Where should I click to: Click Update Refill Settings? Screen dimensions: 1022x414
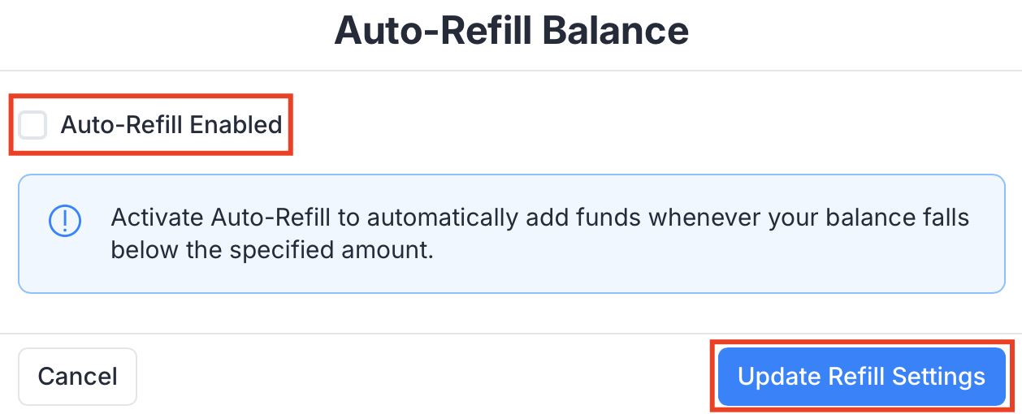(861, 377)
